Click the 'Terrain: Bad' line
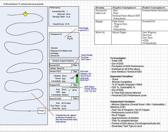168x132 pixels. pyautogui.click(x=60, y=78)
